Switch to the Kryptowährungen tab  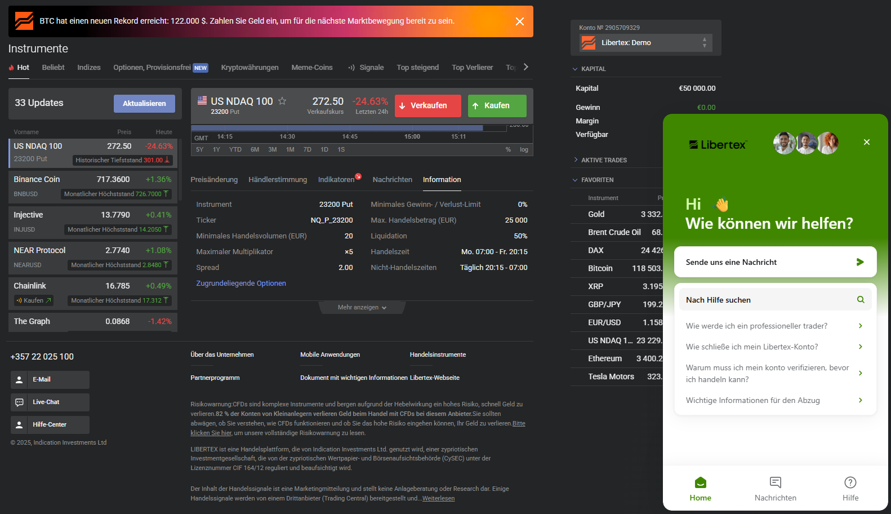pos(250,68)
